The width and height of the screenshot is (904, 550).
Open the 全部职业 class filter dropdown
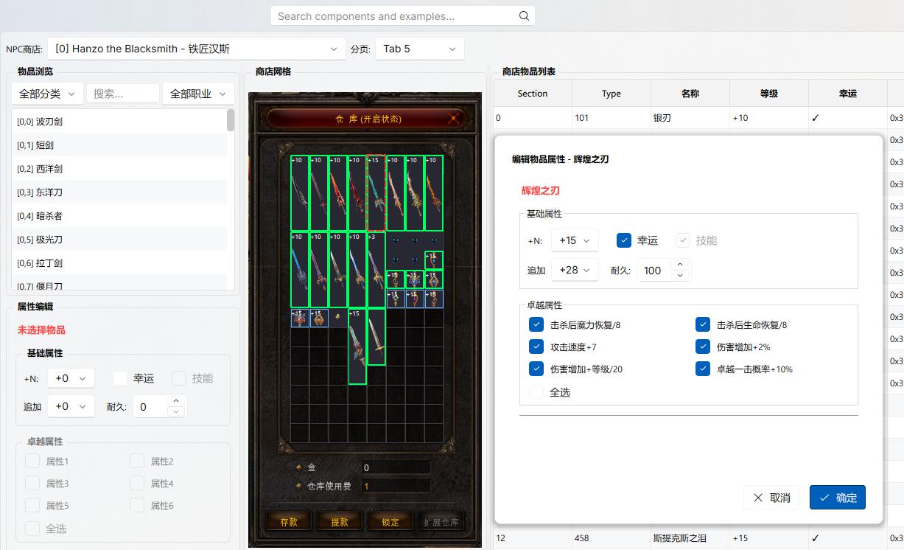point(198,94)
